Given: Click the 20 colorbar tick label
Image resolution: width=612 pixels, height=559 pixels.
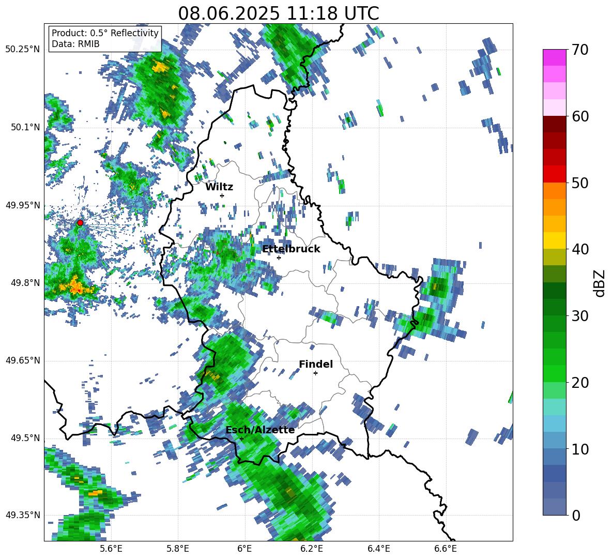Looking at the screenshot, I should point(580,383).
